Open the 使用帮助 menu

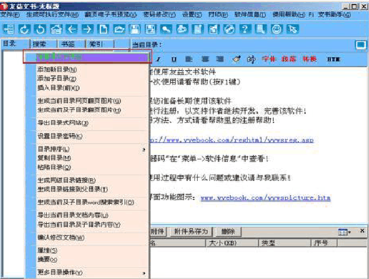coord(289,15)
